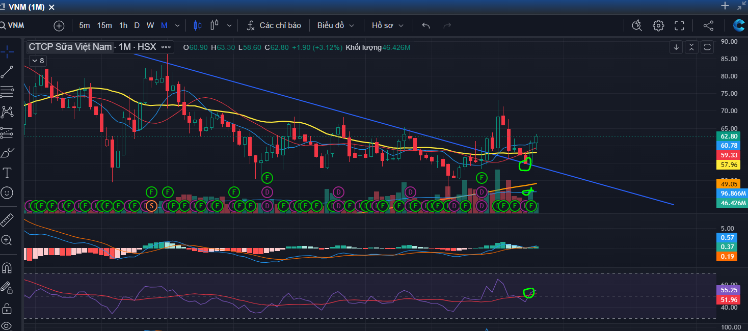This screenshot has height=331, width=748.
Task: Select the bar chart style icon
Action: [215, 24]
